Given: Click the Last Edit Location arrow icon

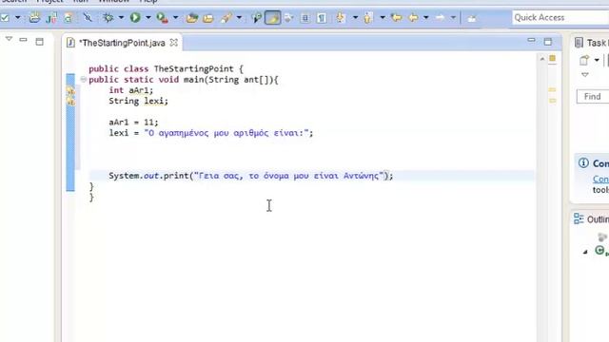Looking at the screenshot, I should (396, 17).
